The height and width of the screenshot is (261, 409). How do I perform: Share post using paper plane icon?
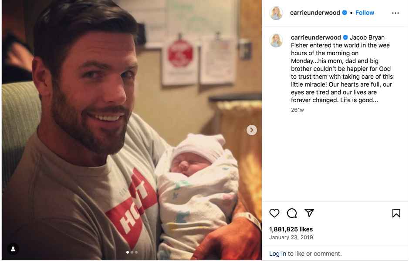309,213
